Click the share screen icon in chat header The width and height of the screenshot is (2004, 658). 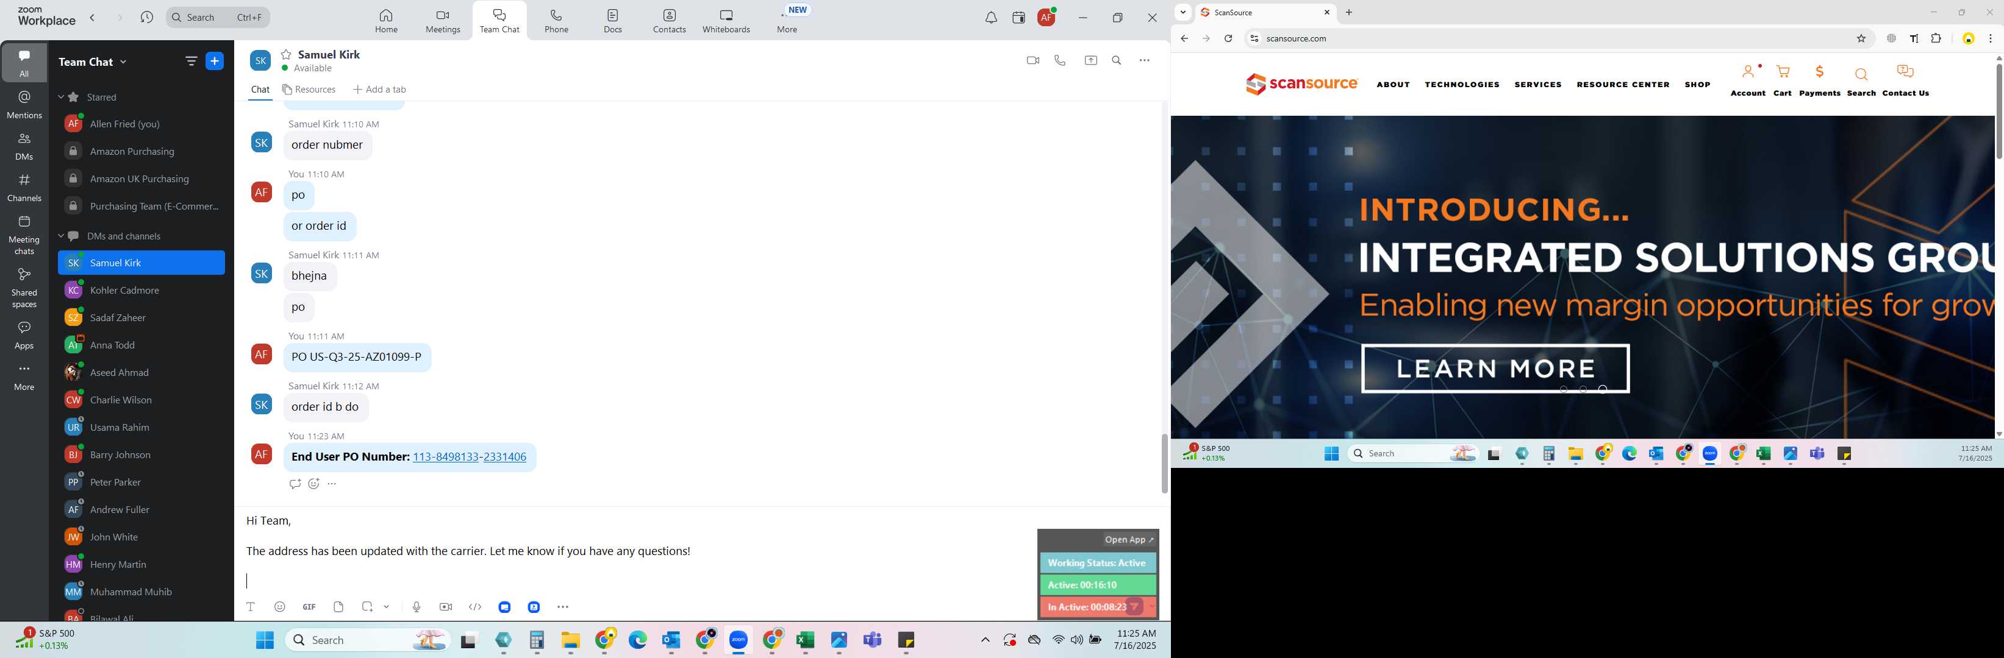1090,60
